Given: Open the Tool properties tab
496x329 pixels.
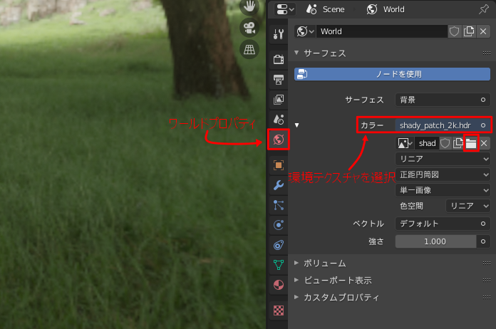Looking at the screenshot, I should 279,33.
